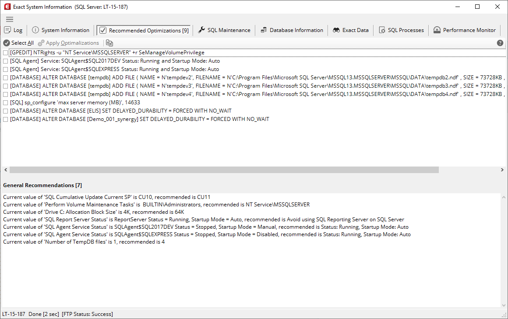Click the Select All button

click(18, 43)
